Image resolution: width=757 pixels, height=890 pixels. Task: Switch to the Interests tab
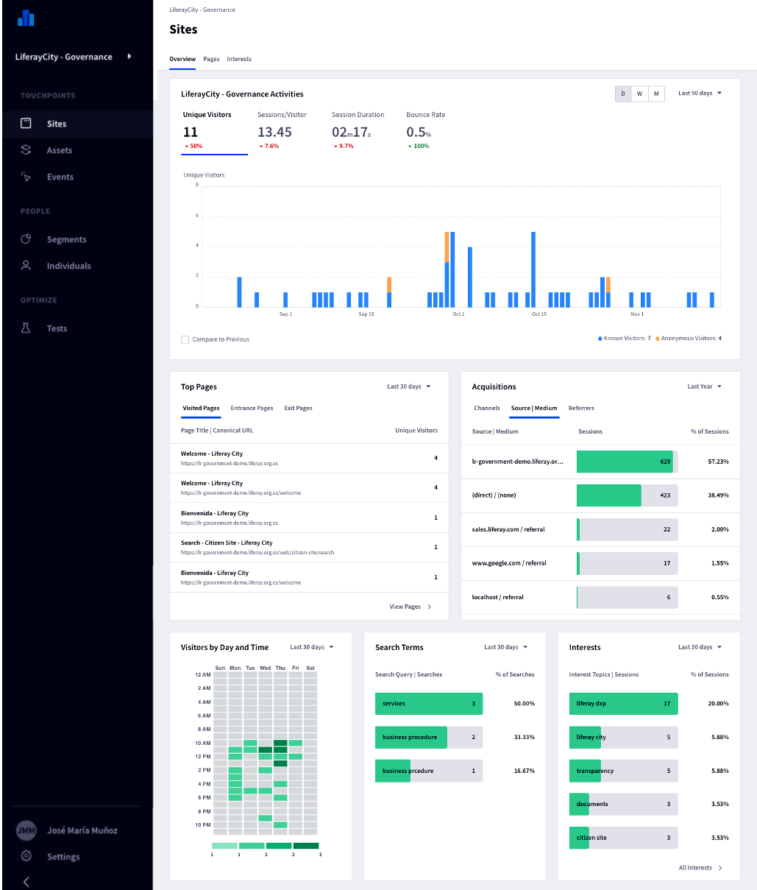click(239, 59)
